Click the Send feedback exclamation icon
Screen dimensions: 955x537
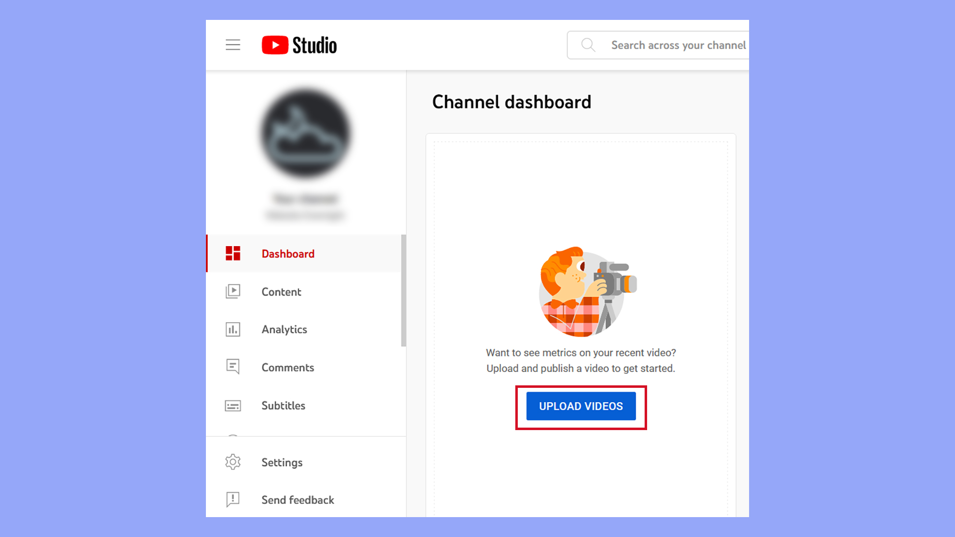click(233, 500)
